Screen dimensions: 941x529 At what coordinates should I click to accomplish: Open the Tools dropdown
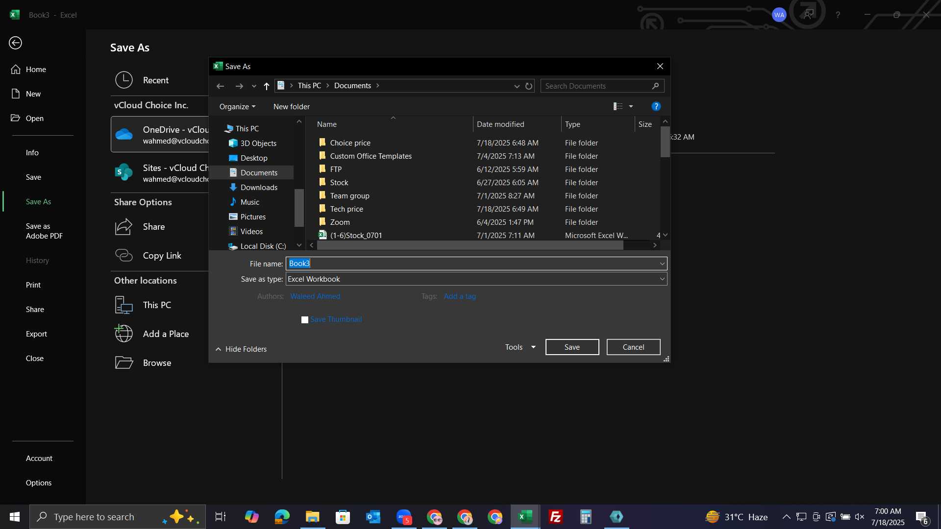tap(520, 347)
